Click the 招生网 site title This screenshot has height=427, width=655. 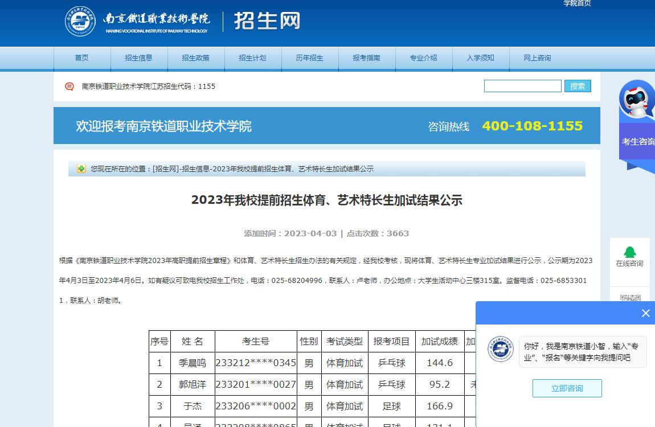(x=267, y=21)
